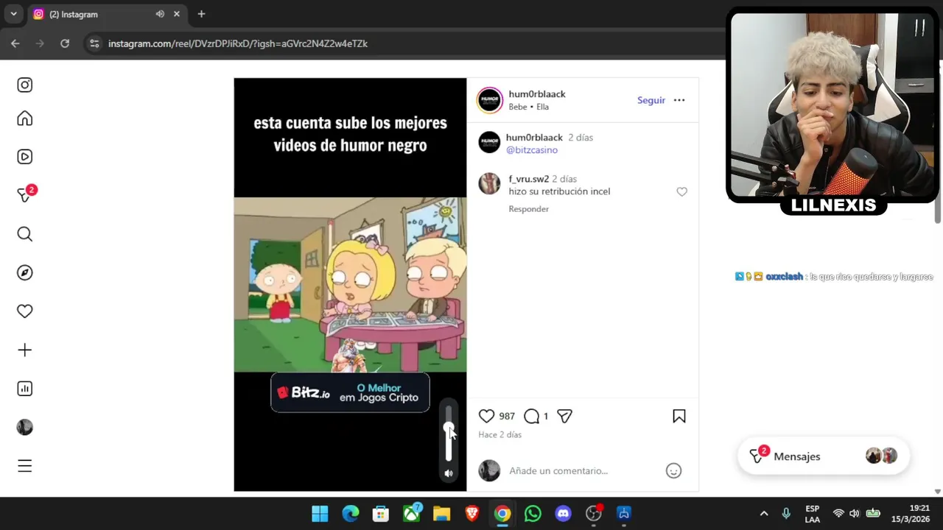
Task: Click the Bitz.io ad banner
Action: [x=350, y=392]
